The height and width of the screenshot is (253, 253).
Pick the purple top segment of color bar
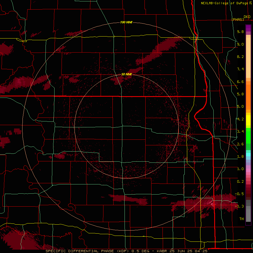[x=248, y=28]
